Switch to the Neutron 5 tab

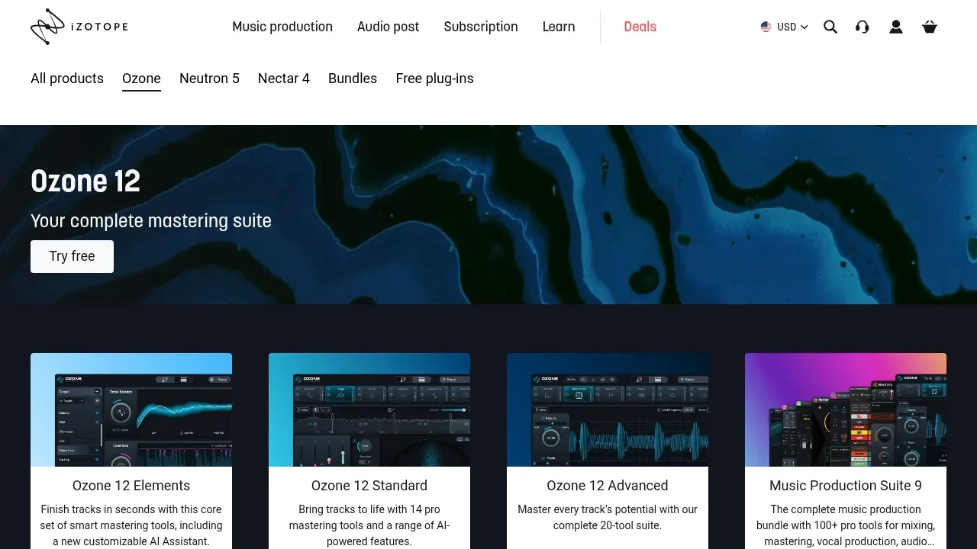(x=209, y=79)
